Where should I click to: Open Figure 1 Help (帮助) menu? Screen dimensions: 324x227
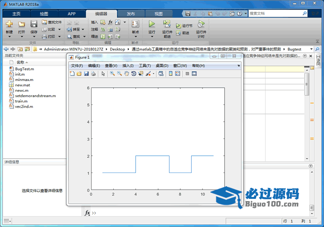(x=198, y=65)
